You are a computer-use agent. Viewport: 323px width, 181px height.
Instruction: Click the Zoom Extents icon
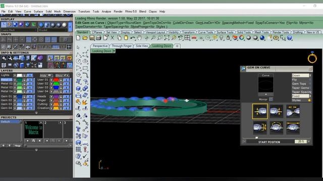[x=167, y=38]
